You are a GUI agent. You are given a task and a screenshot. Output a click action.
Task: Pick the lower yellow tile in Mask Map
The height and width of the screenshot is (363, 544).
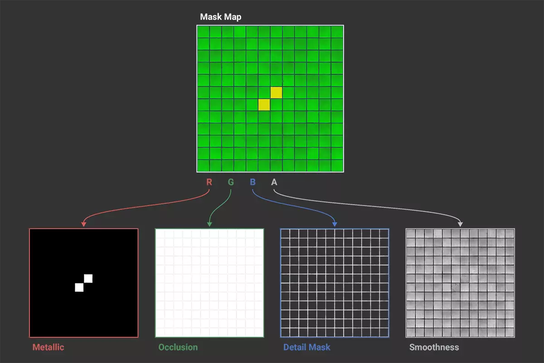coord(264,105)
